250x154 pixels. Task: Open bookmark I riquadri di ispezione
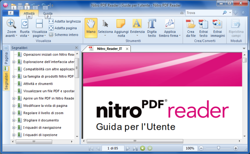40,135
